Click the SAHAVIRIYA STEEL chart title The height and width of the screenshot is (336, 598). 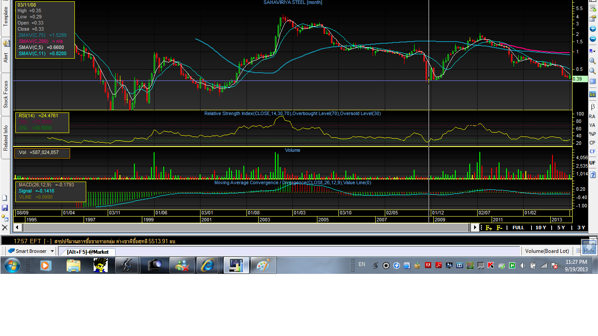[292, 3]
